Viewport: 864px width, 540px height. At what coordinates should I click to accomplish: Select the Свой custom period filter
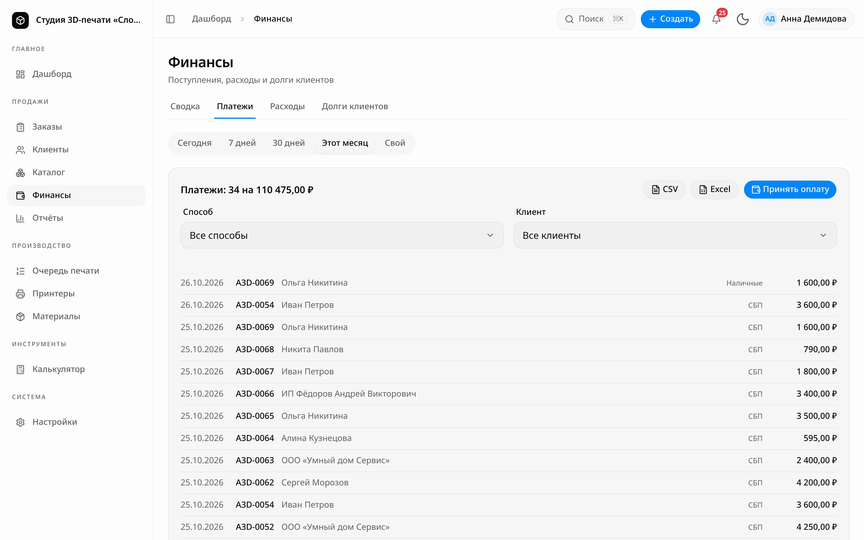tap(395, 143)
